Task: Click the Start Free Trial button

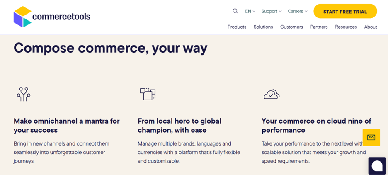Action: tap(345, 12)
